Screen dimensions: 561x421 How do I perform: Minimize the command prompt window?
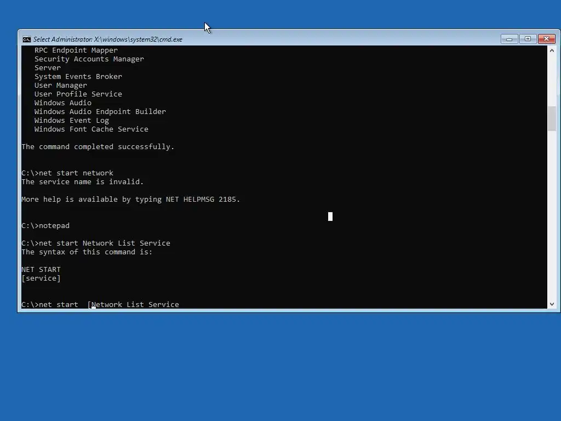coord(509,39)
